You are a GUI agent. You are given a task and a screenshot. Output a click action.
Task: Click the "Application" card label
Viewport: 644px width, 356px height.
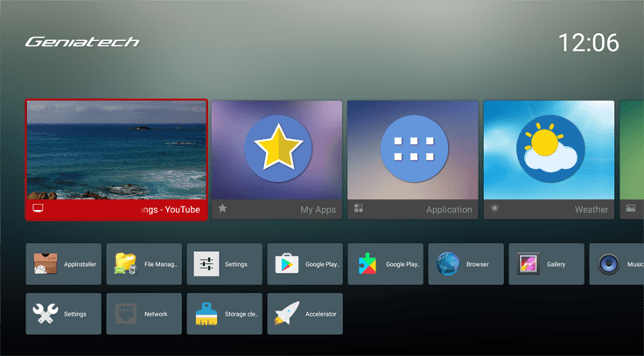[449, 210]
